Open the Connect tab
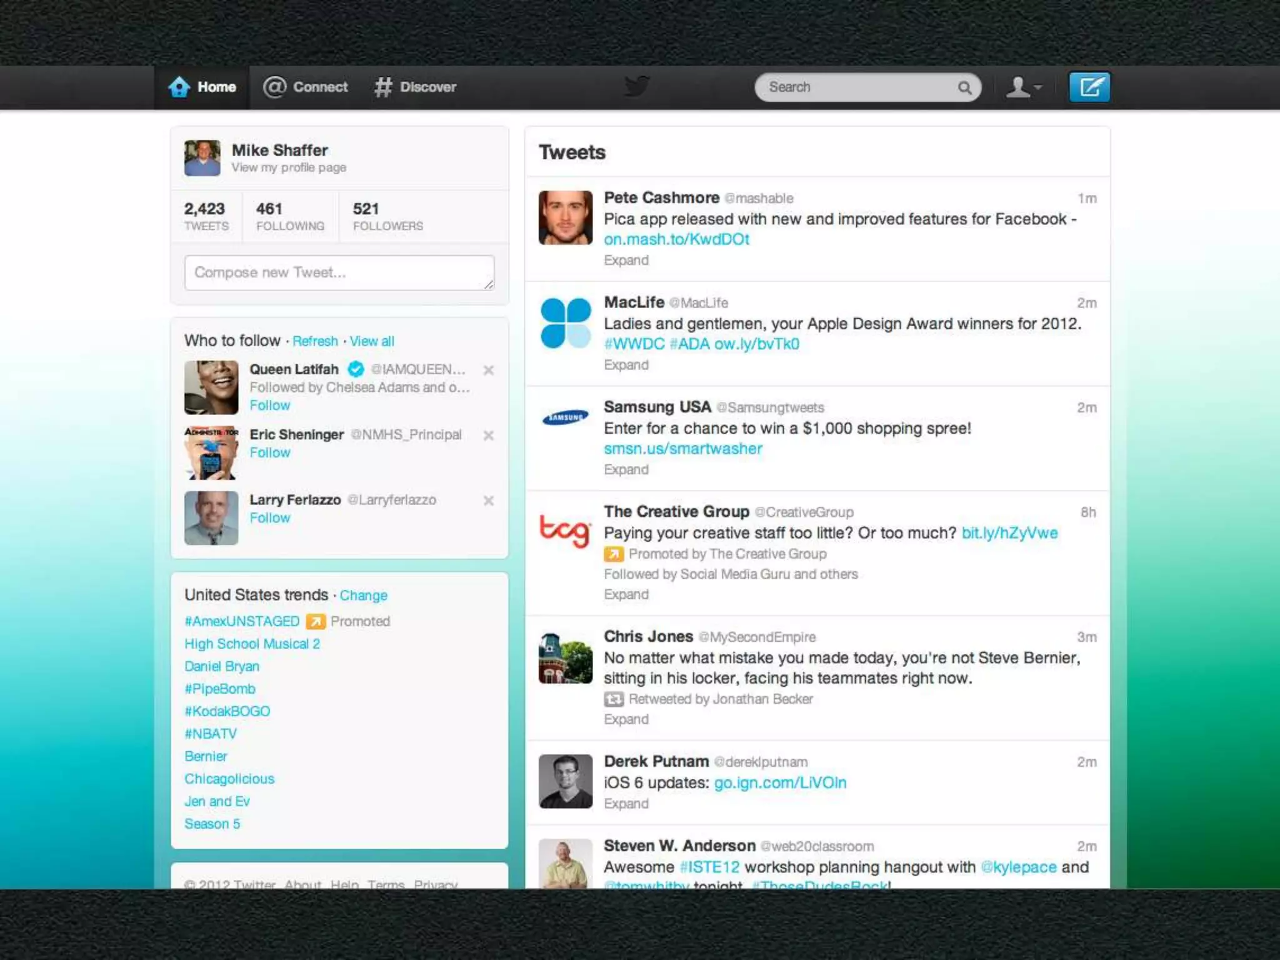 tap(306, 87)
